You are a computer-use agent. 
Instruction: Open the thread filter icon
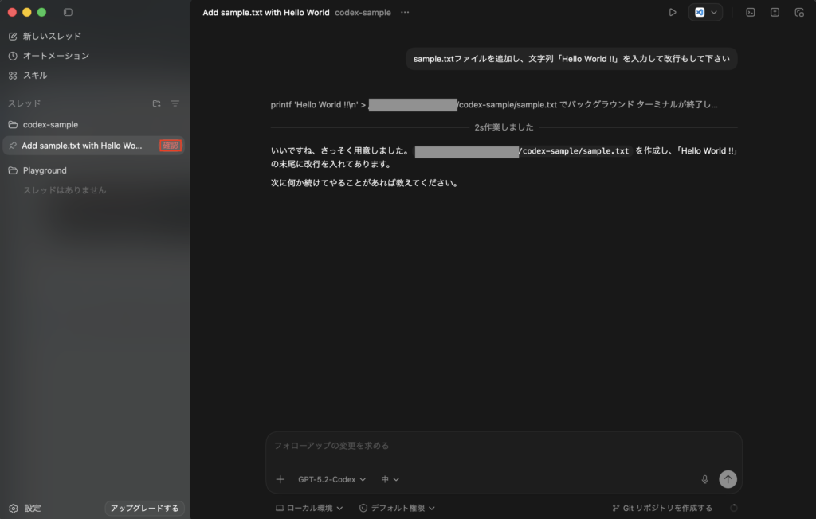[x=175, y=103]
